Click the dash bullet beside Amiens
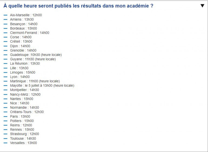 point(5,19)
